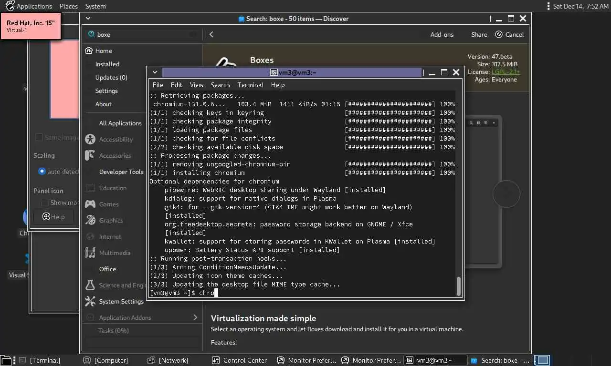This screenshot has height=366, width=611.
Task: Open the View menu in terminal
Action: (x=197, y=85)
